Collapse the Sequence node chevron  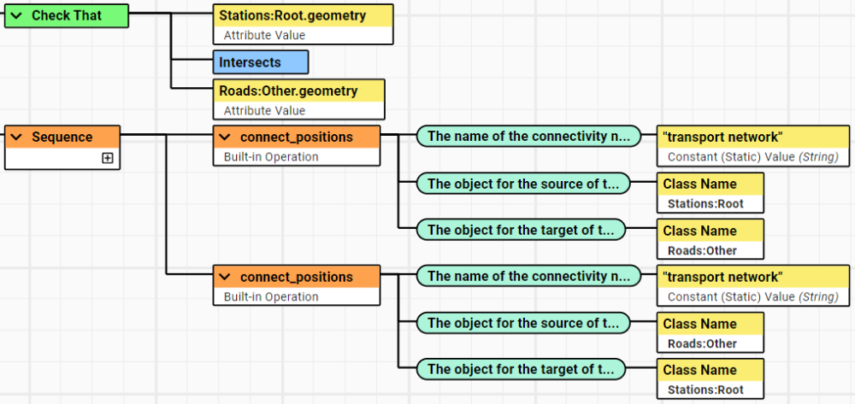[16, 138]
